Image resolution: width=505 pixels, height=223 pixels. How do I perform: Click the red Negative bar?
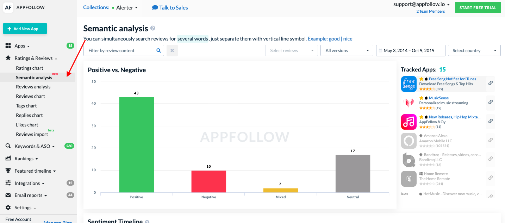pyautogui.click(x=208, y=181)
